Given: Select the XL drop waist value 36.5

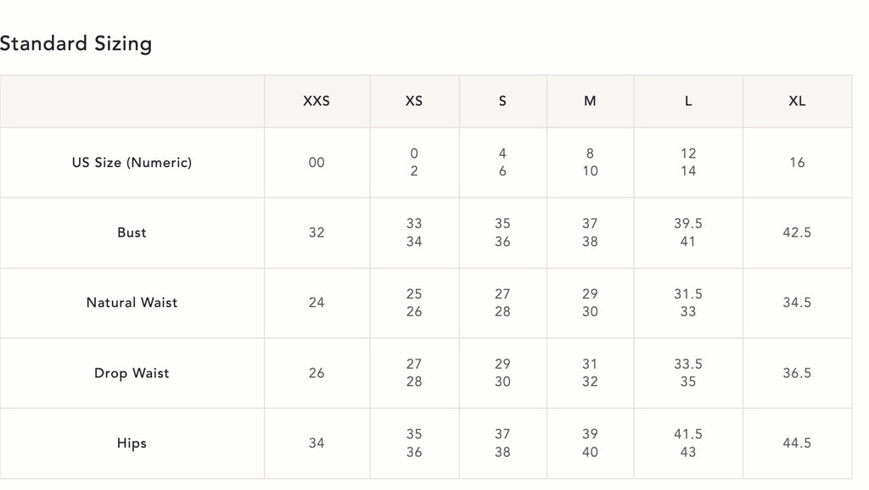Looking at the screenshot, I should point(797,373).
